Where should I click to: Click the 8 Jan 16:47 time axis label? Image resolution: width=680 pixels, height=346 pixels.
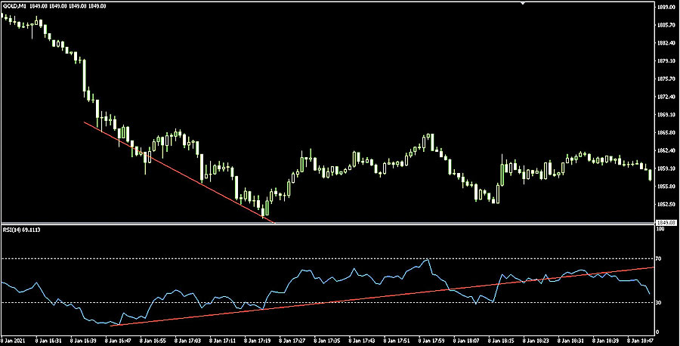[x=117, y=341]
